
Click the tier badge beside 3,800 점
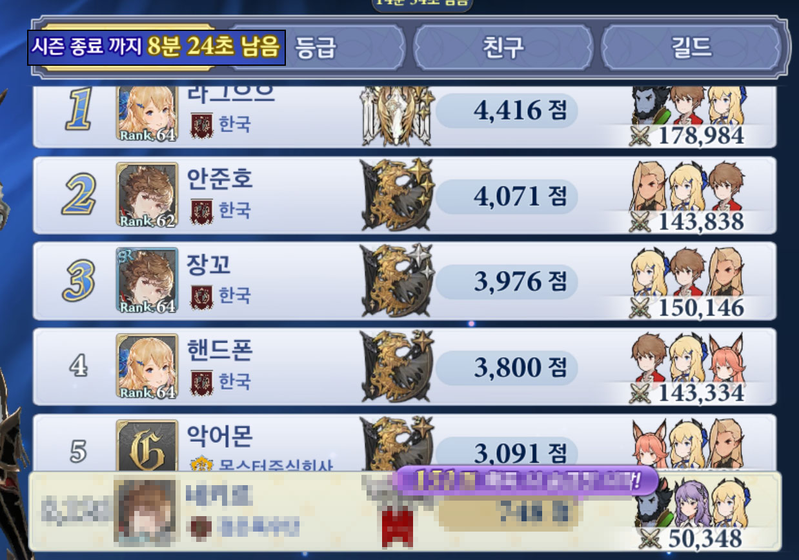pos(397,366)
